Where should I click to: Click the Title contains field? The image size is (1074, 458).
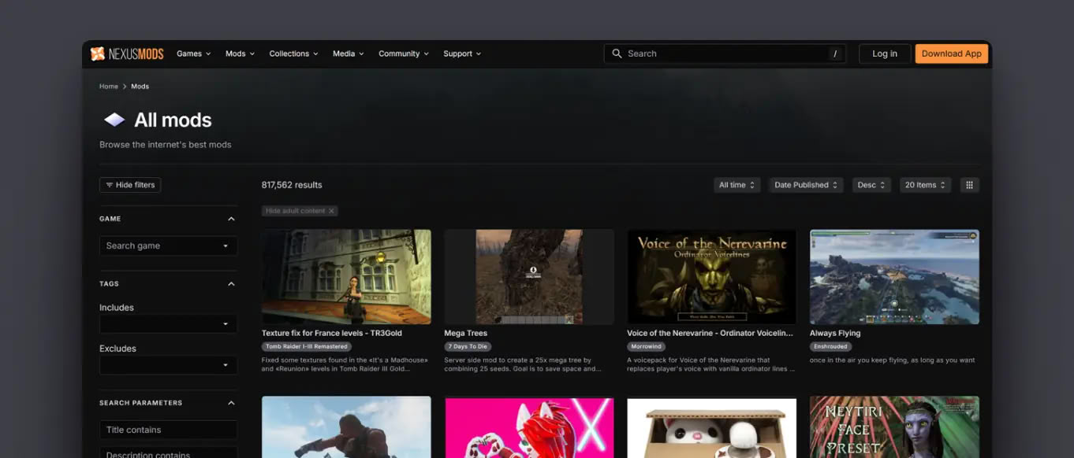[x=168, y=430]
